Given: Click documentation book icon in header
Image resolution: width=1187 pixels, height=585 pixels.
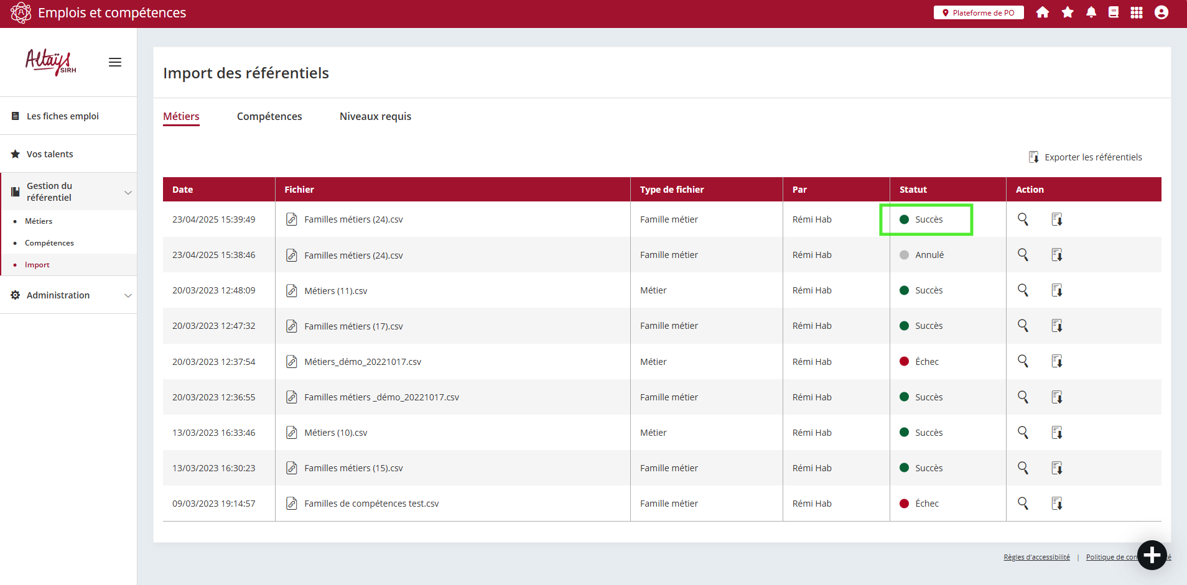Looking at the screenshot, I should point(1114,12).
